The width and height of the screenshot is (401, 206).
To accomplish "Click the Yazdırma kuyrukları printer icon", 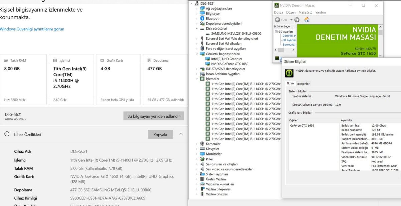I will 202,184.
